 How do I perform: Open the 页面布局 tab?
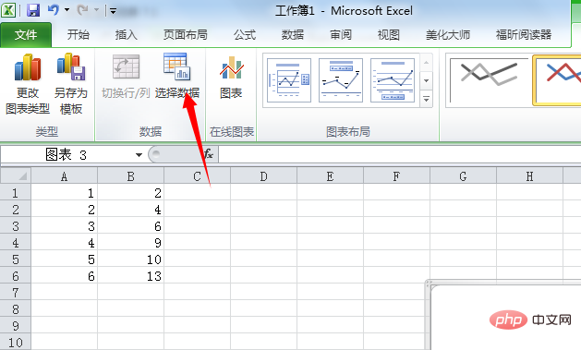click(x=186, y=35)
